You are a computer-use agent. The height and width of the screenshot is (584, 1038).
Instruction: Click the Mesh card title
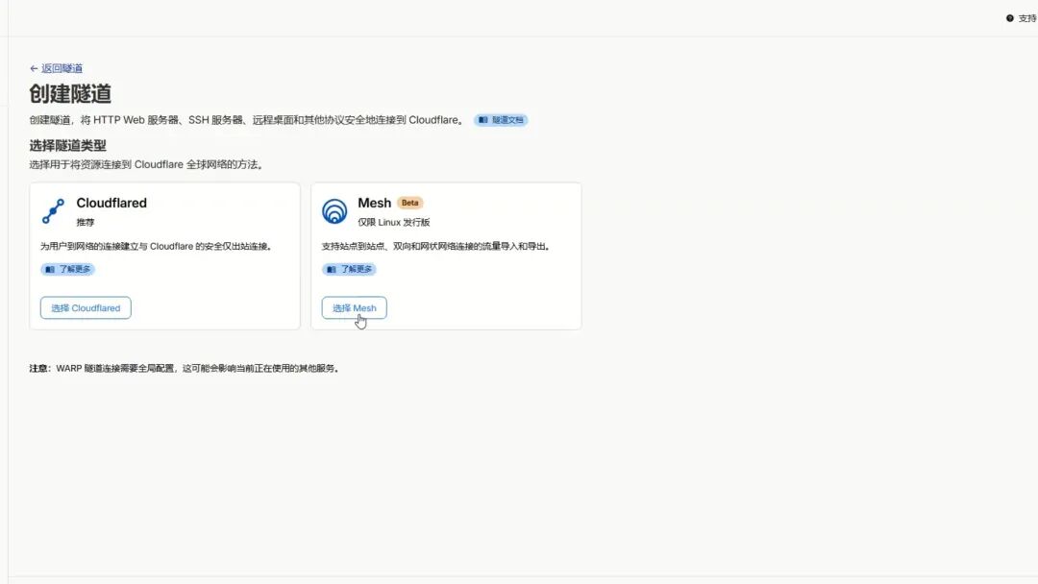tap(375, 203)
